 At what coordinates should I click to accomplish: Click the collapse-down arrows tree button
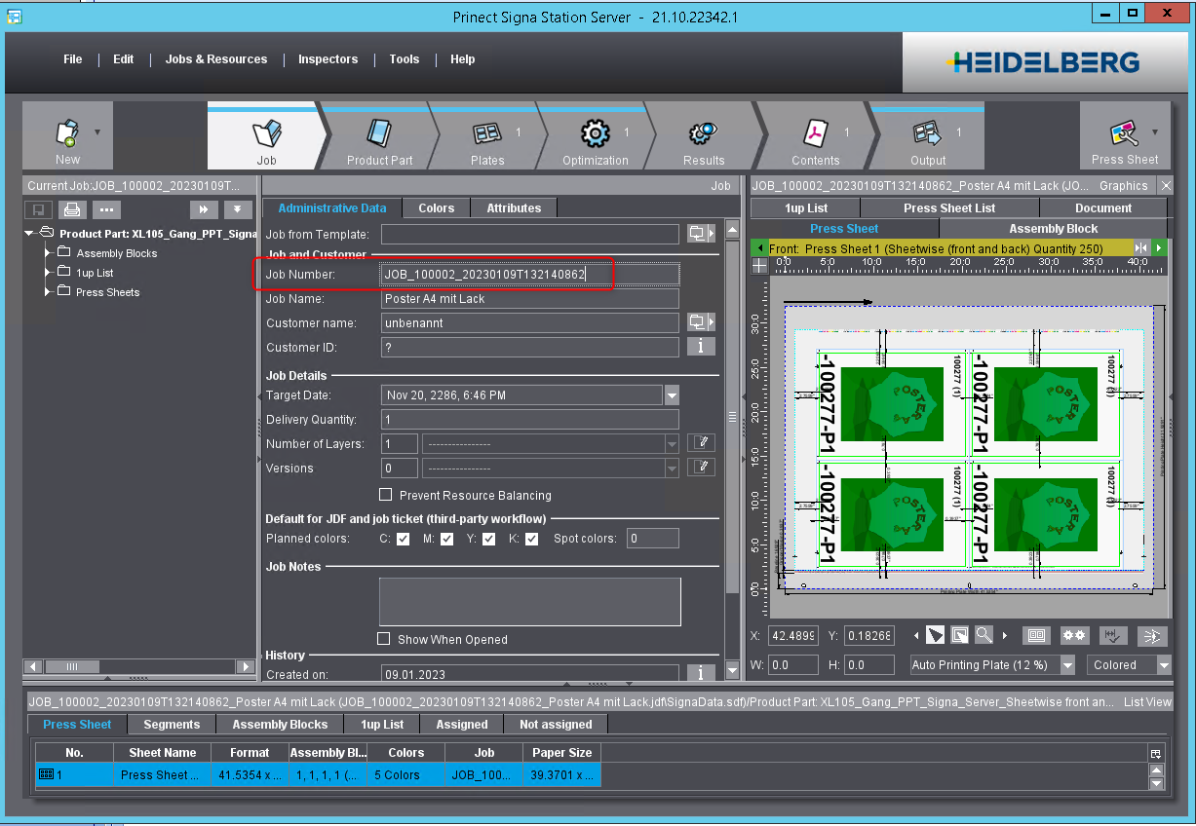[x=238, y=209]
